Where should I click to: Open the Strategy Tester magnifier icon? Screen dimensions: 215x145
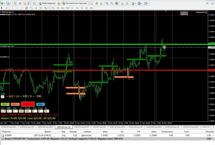(34, 3)
